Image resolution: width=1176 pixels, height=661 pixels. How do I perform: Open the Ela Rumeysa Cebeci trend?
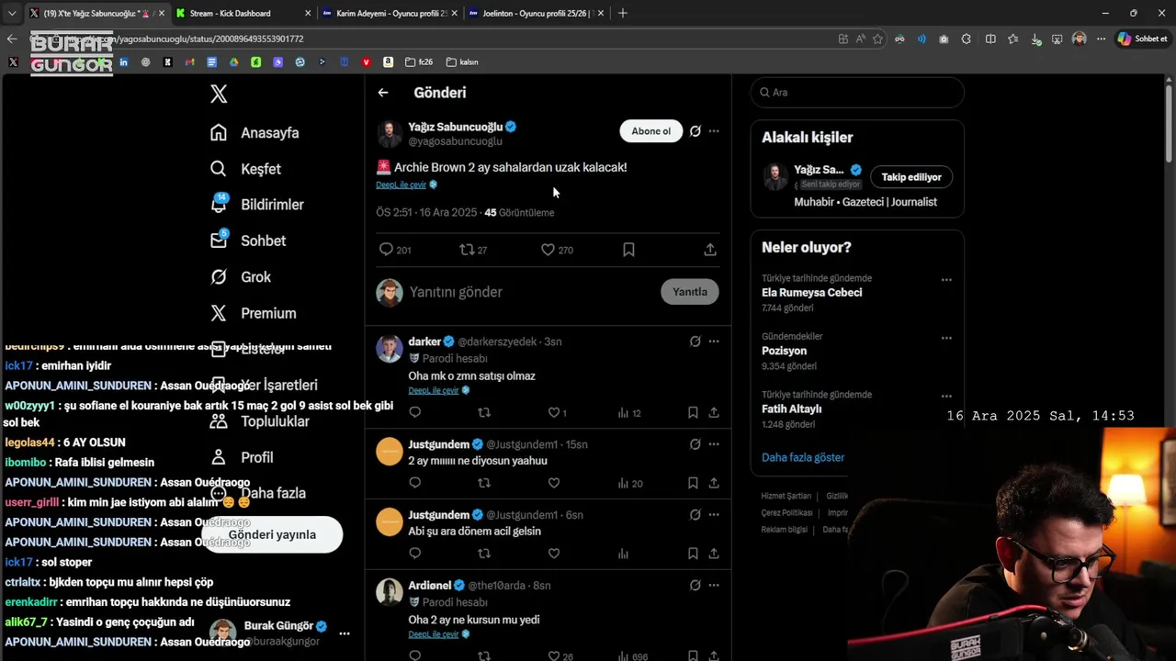coord(811,293)
